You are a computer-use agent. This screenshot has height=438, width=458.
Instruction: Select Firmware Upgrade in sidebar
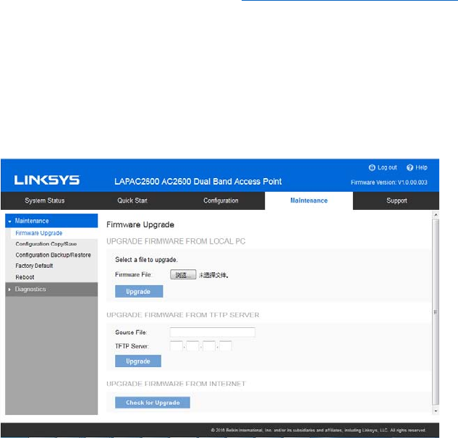[39, 233]
